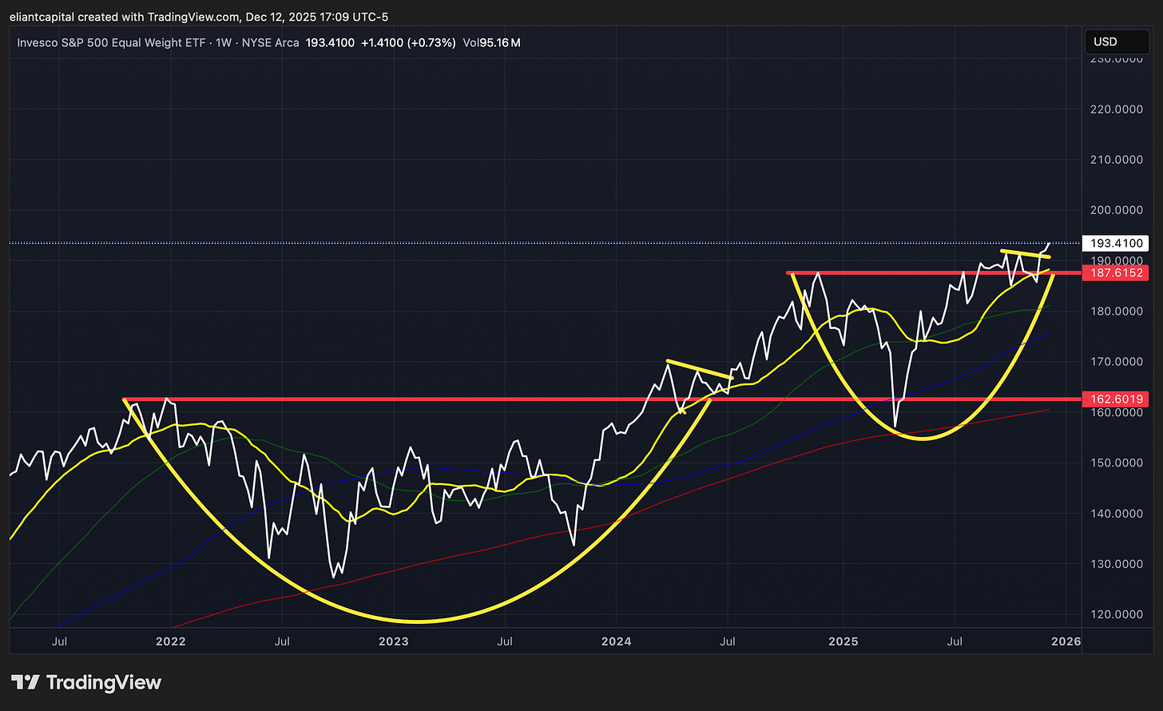Click the 2026 label on time axis
1163x711 pixels.
click(x=1066, y=641)
